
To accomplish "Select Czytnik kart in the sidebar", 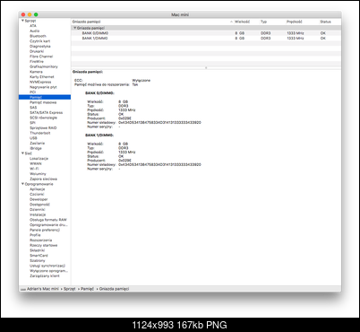I will 40,41.
